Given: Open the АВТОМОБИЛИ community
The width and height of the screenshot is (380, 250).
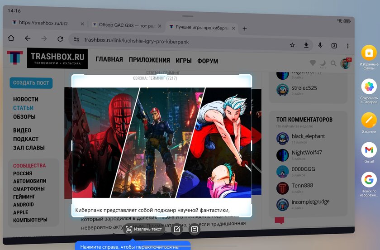Looking at the screenshot, I should coord(29,181).
